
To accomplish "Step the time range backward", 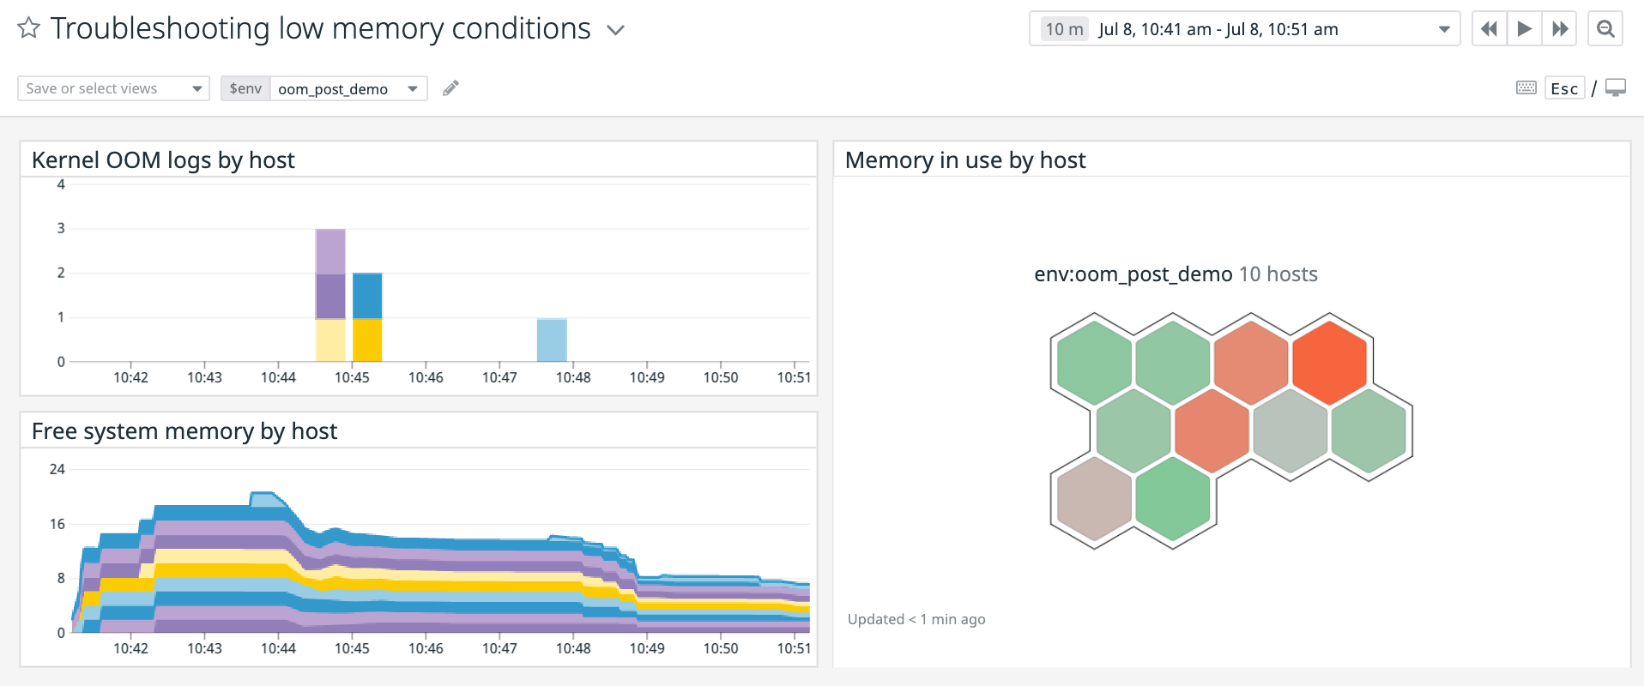I will tap(1489, 29).
